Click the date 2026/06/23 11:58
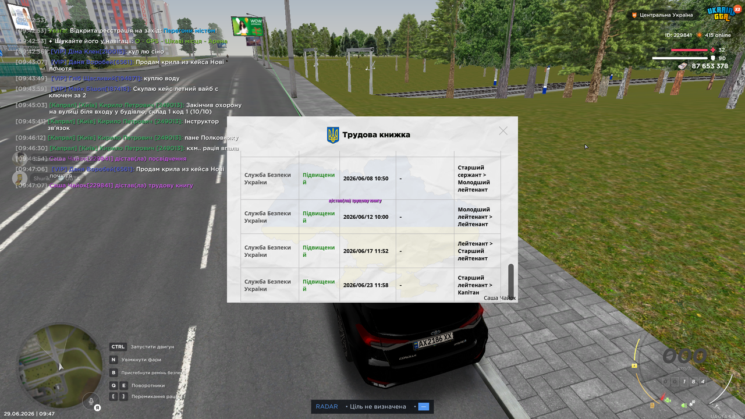The image size is (745, 419). point(366,285)
